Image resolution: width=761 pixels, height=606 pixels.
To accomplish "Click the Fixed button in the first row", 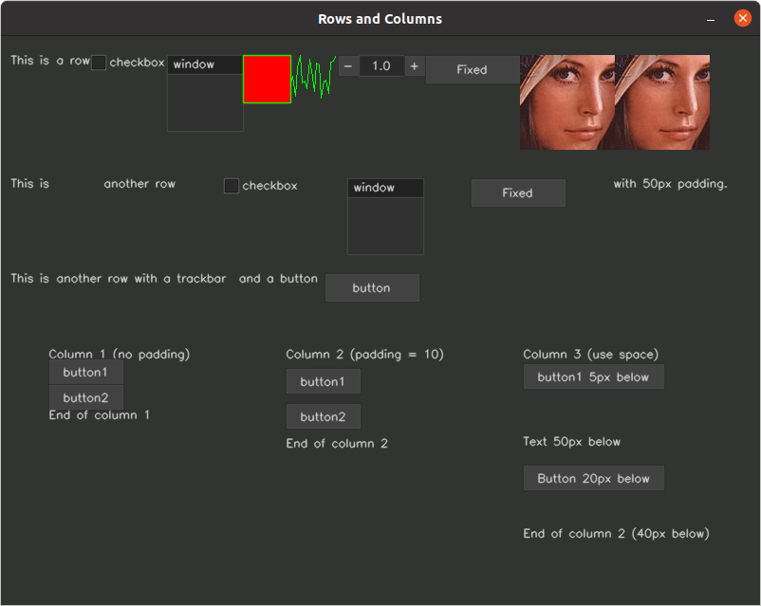I will point(473,69).
